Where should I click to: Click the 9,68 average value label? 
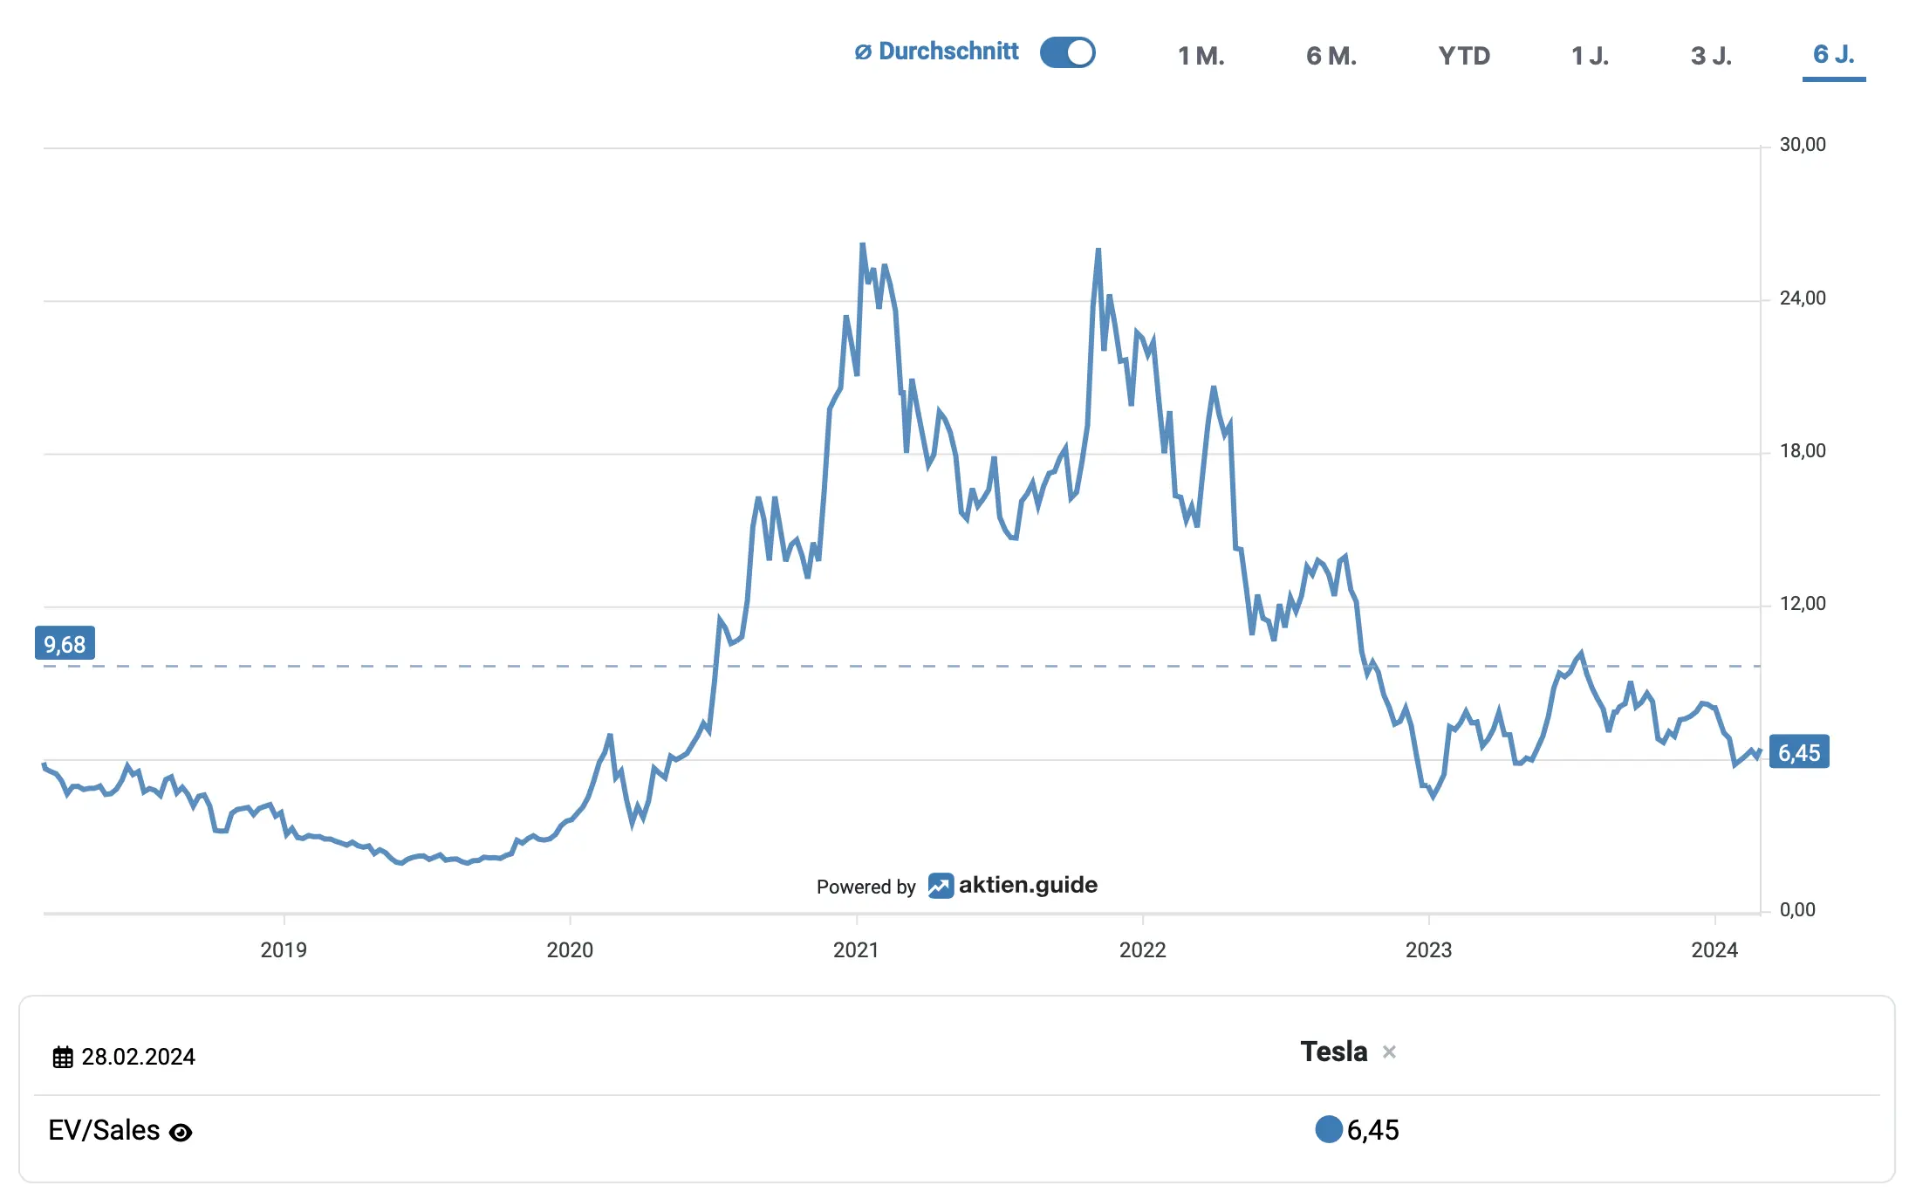[x=65, y=644]
